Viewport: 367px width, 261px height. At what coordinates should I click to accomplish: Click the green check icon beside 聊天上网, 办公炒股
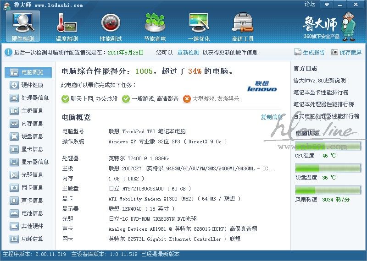[x=65, y=99]
